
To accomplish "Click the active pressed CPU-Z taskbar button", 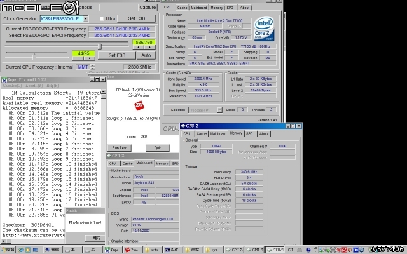I will coord(275,250).
